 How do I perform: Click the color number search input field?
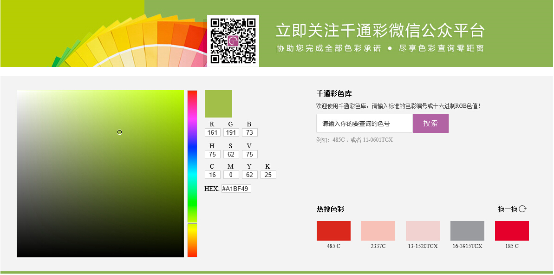pyautogui.click(x=365, y=124)
